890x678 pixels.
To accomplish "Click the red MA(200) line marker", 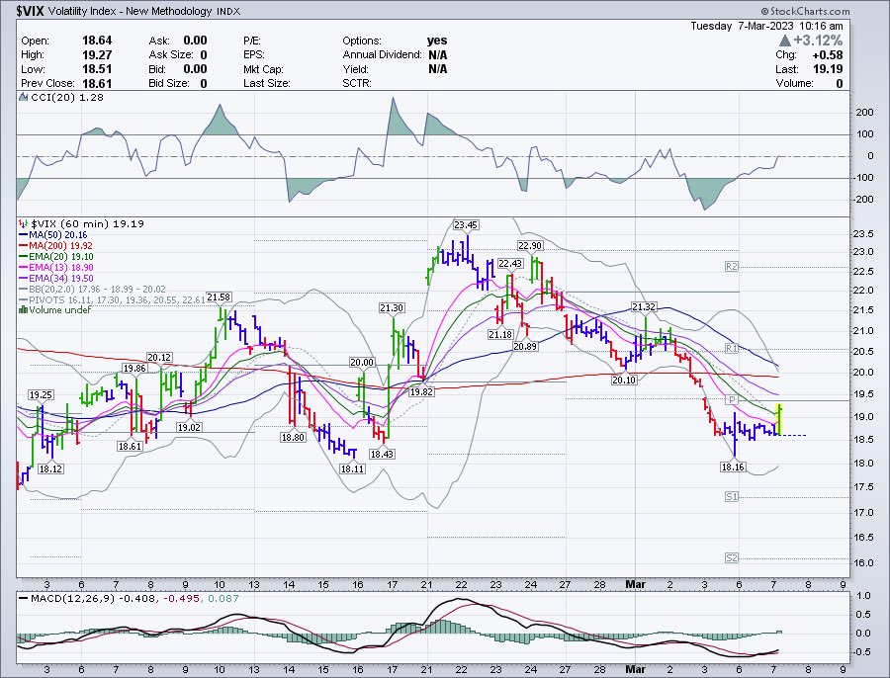I will (23, 246).
